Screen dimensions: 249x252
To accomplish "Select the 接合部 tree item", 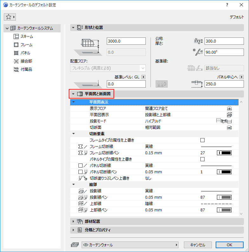I will 23,61.
